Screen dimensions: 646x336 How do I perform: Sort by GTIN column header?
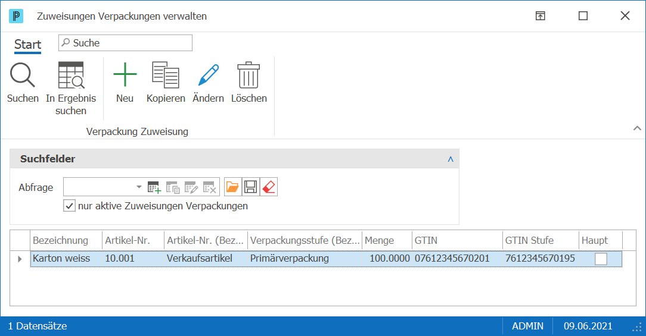pyautogui.click(x=457, y=240)
